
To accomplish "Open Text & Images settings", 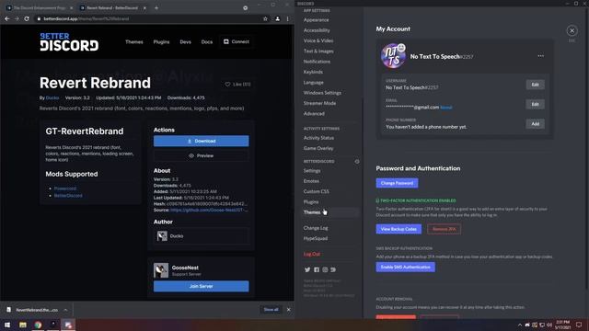I will [x=318, y=51].
